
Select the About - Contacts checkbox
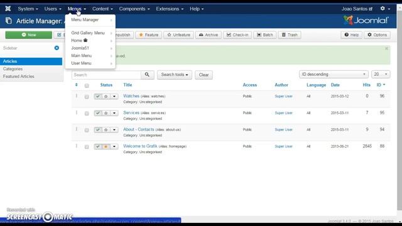click(87, 130)
